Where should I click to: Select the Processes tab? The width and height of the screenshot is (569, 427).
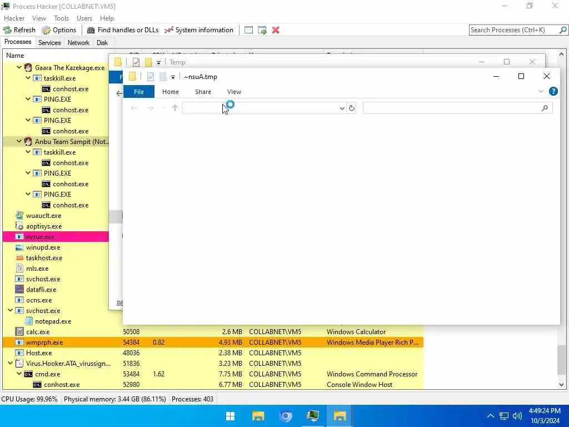pyautogui.click(x=18, y=42)
